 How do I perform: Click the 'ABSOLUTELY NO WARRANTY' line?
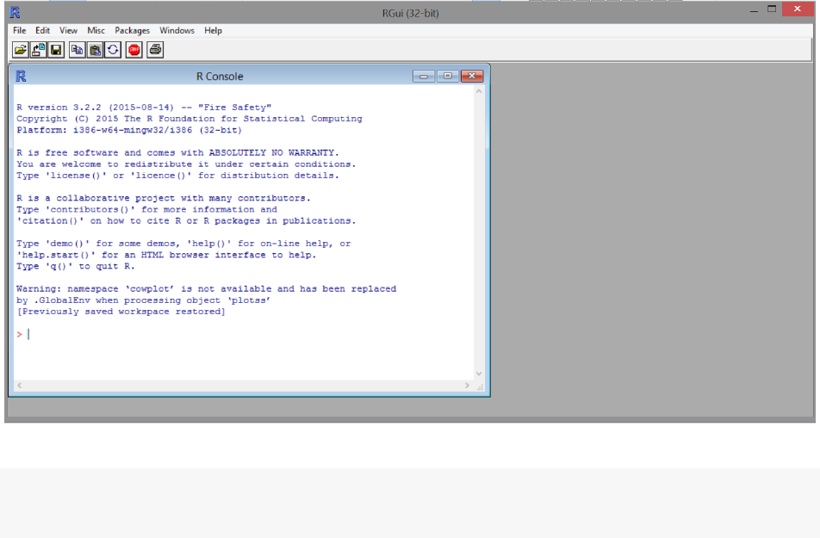[177, 152]
